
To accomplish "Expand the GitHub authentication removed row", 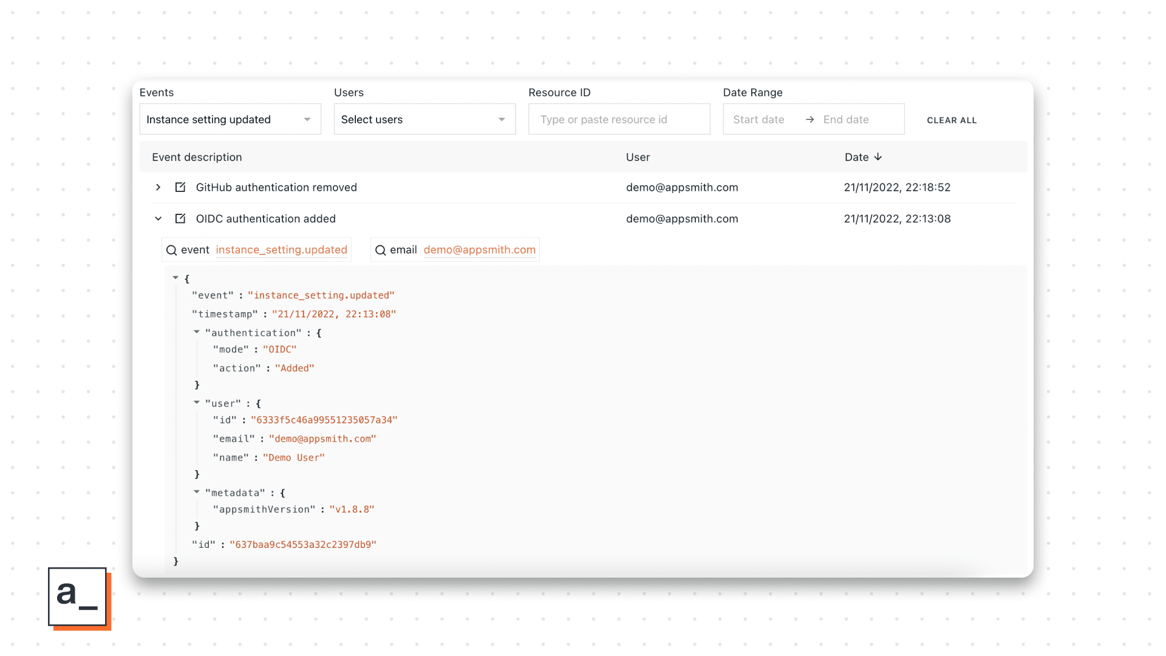I will 159,187.
